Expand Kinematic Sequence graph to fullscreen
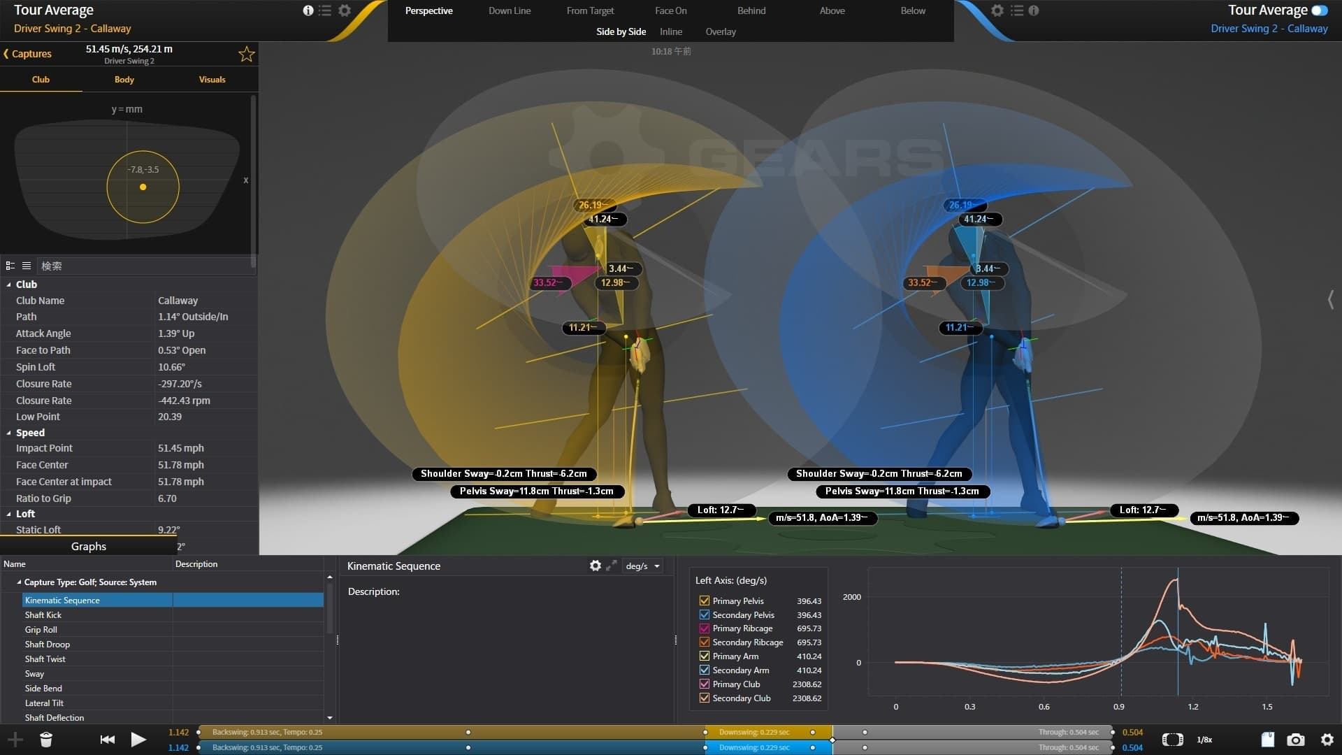The image size is (1342, 755). (612, 566)
